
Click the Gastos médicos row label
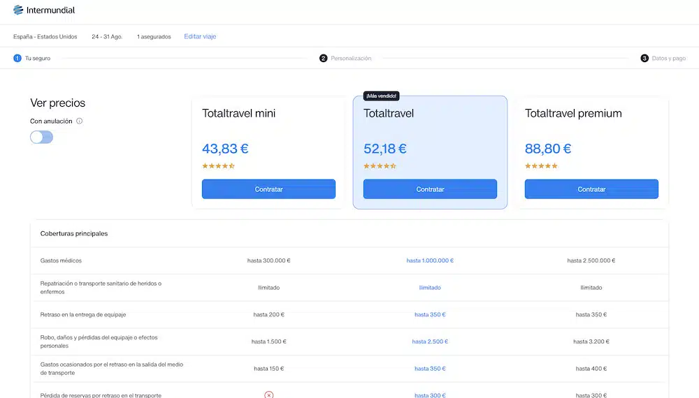coord(61,260)
